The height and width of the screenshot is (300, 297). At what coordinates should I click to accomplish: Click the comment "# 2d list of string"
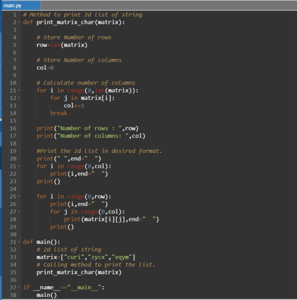click(69, 250)
